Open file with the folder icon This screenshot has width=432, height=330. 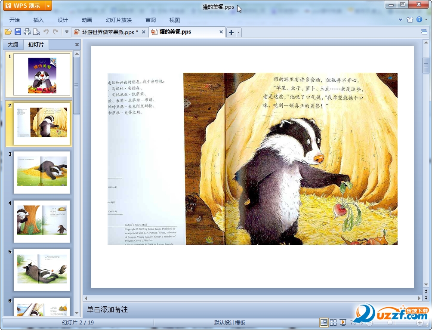pyautogui.click(x=8, y=32)
